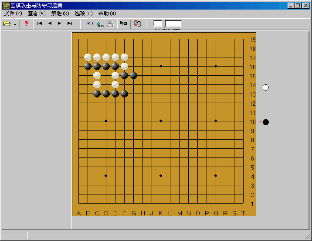
Task: Click the white stone at E15
Action: point(115,76)
